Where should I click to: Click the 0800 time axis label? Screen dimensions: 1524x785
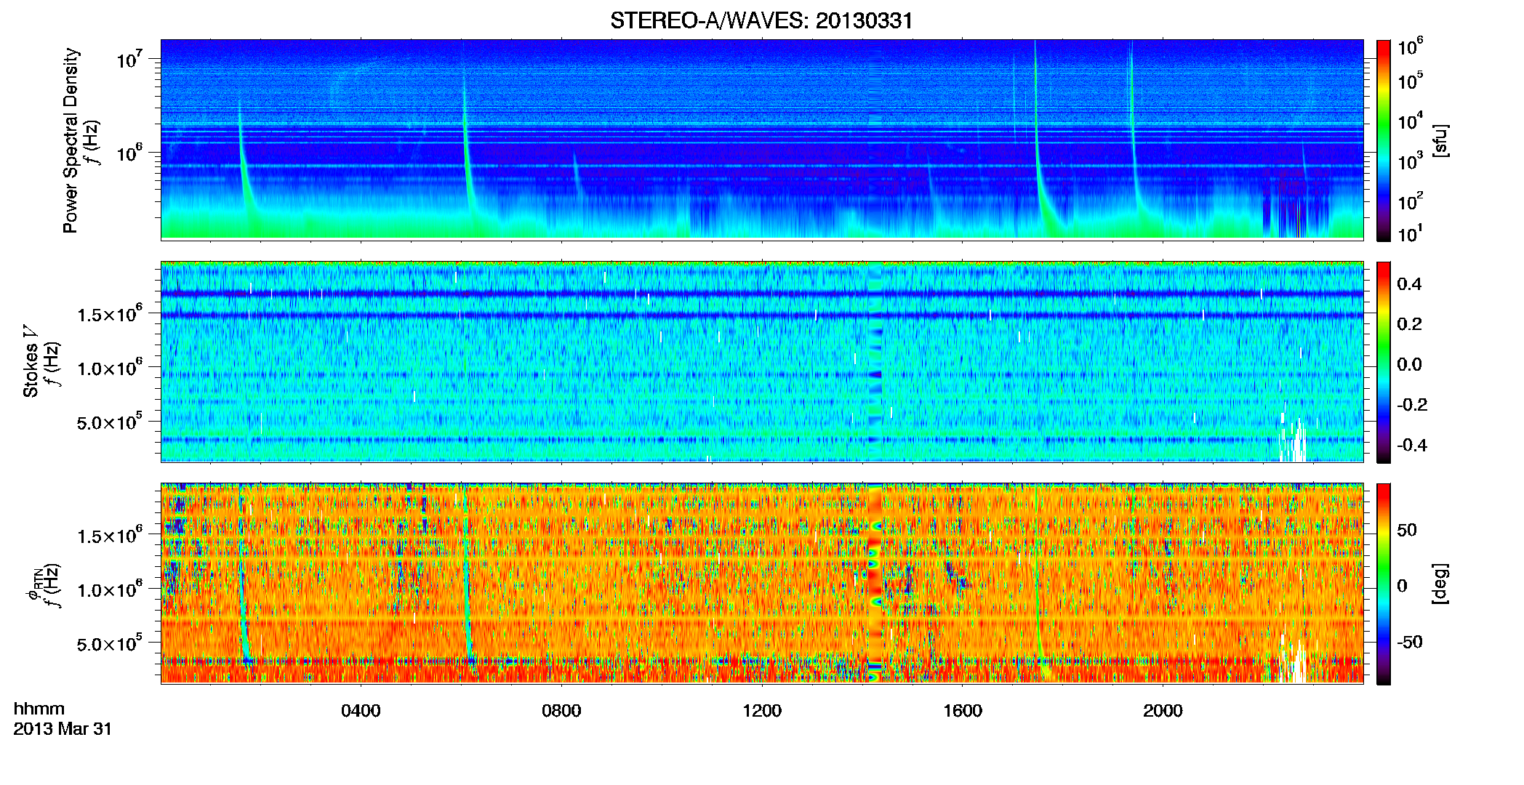561,711
